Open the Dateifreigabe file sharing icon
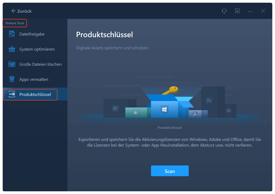Image resolution: width=275 pixels, height=194 pixels. click(x=12, y=34)
